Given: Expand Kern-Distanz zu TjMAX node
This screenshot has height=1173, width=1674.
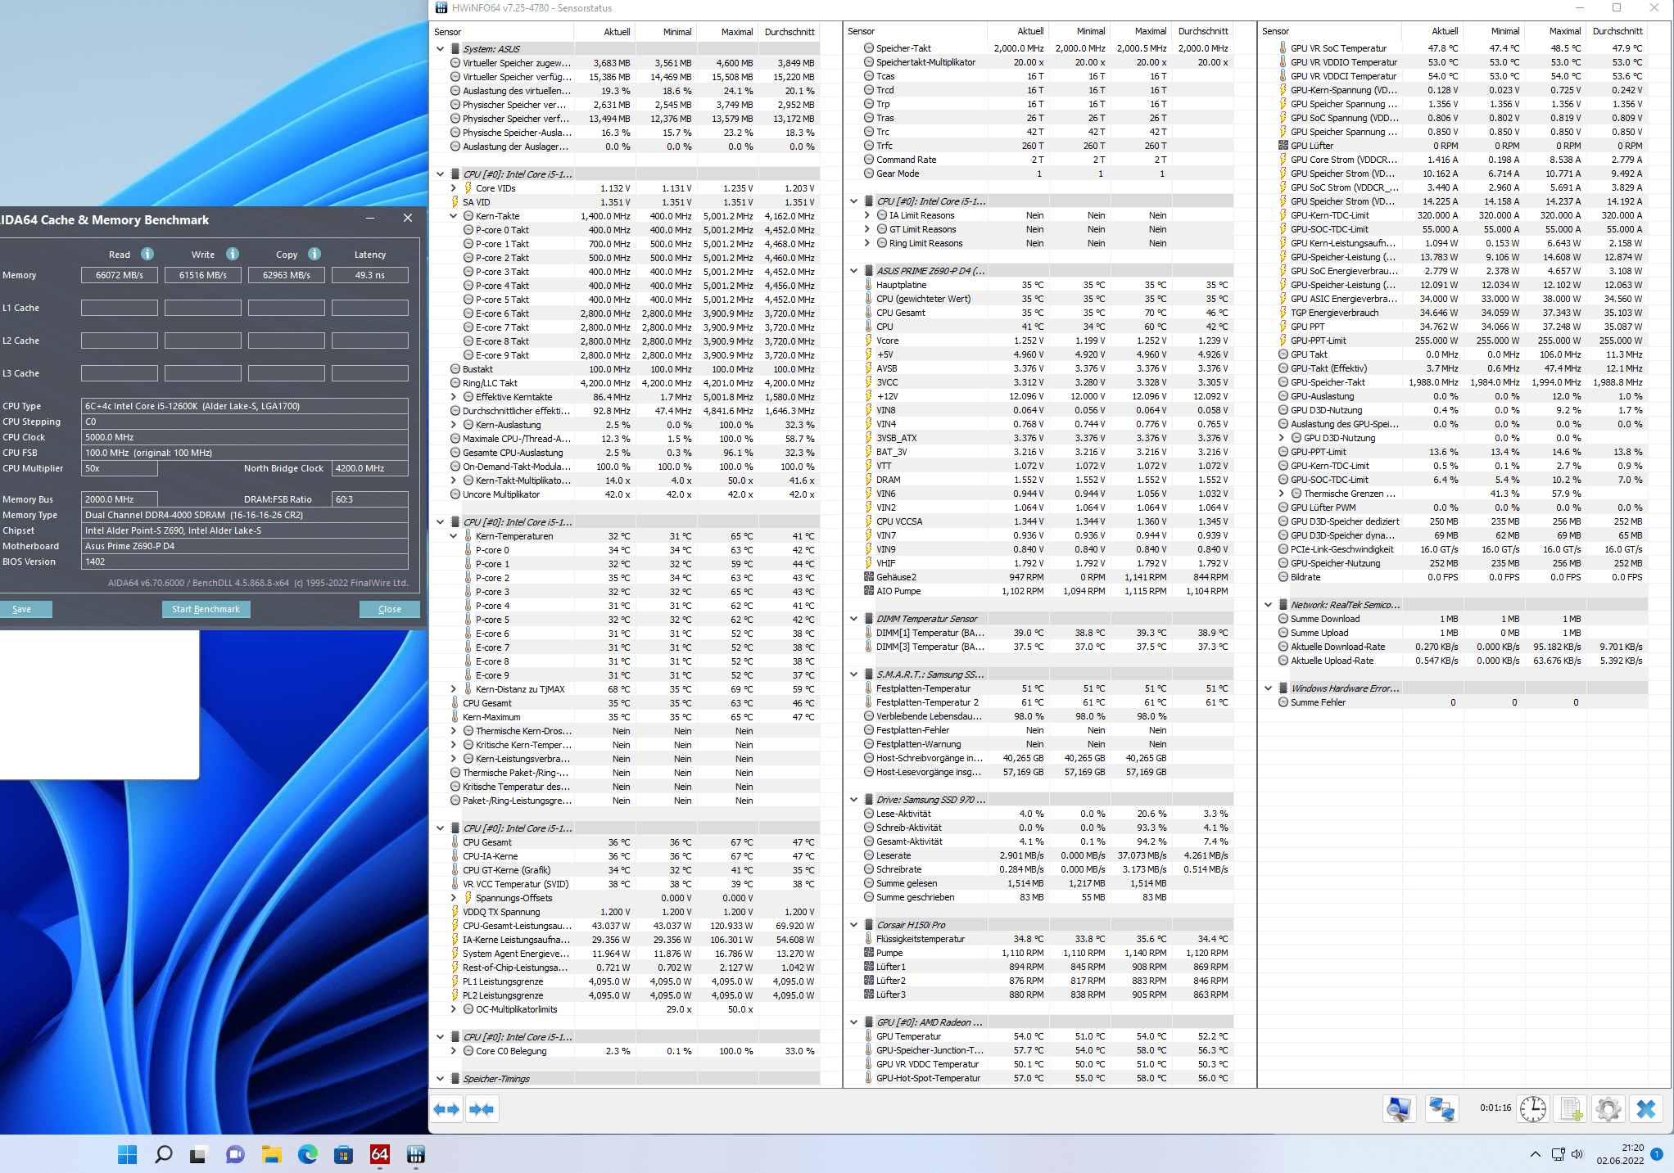Looking at the screenshot, I should pyautogui.click(x=454, y=689).
